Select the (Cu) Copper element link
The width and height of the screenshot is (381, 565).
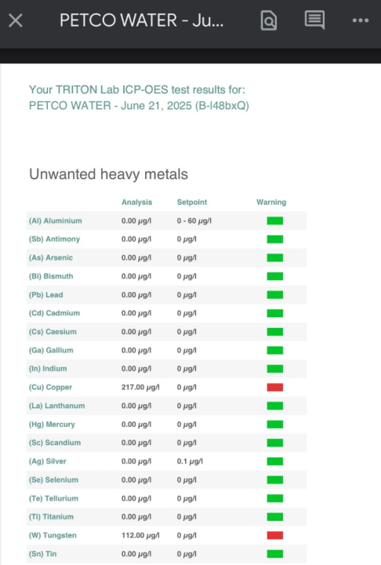coord(50,388)
